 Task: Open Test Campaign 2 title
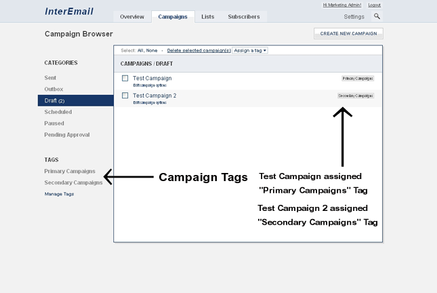point(154,96)
